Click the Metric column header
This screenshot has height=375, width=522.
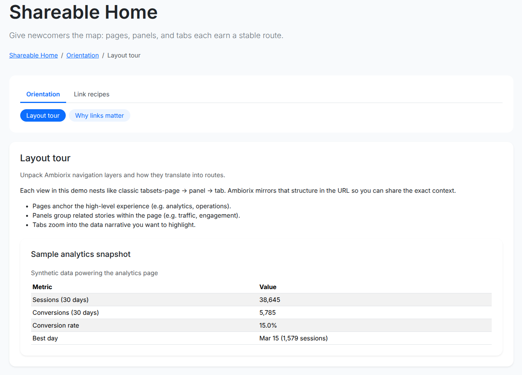click(x=42, y=287)
